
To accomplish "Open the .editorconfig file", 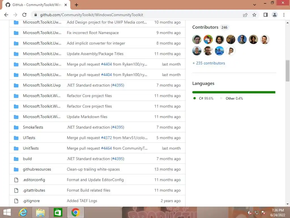I will (34, 180).
